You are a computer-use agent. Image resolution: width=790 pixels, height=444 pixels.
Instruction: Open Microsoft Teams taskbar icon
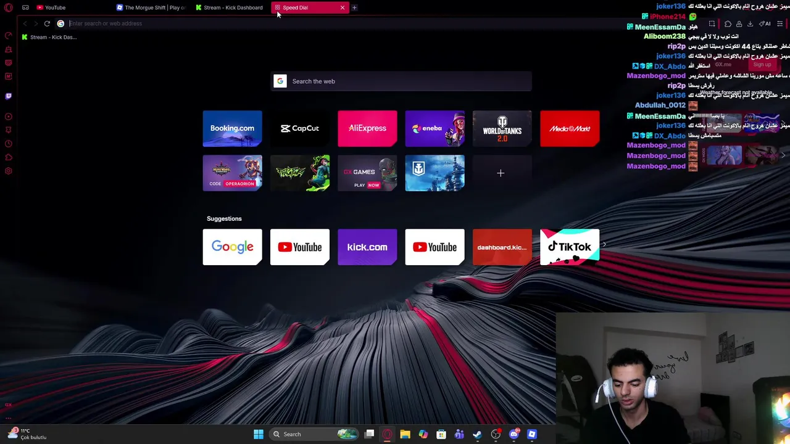[x=459, y=434]
